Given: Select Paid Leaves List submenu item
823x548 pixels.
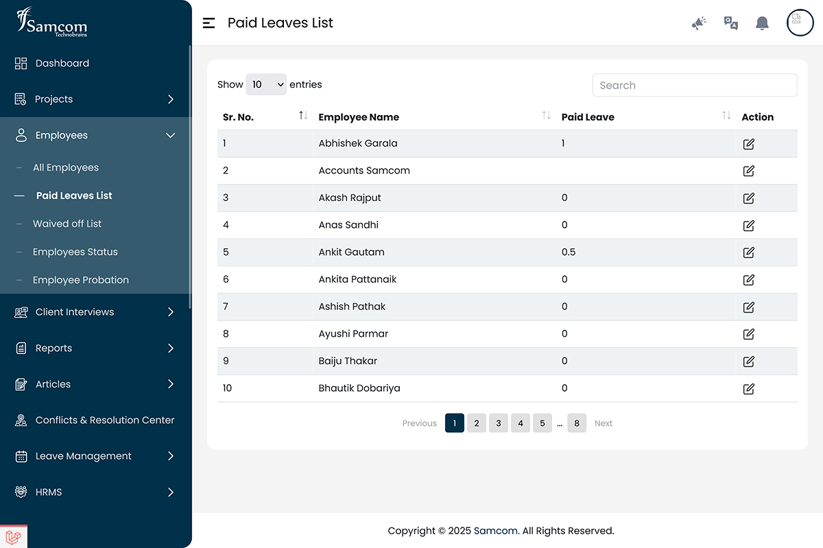Looking at the screenshot, I should click(x=74, y=195).
